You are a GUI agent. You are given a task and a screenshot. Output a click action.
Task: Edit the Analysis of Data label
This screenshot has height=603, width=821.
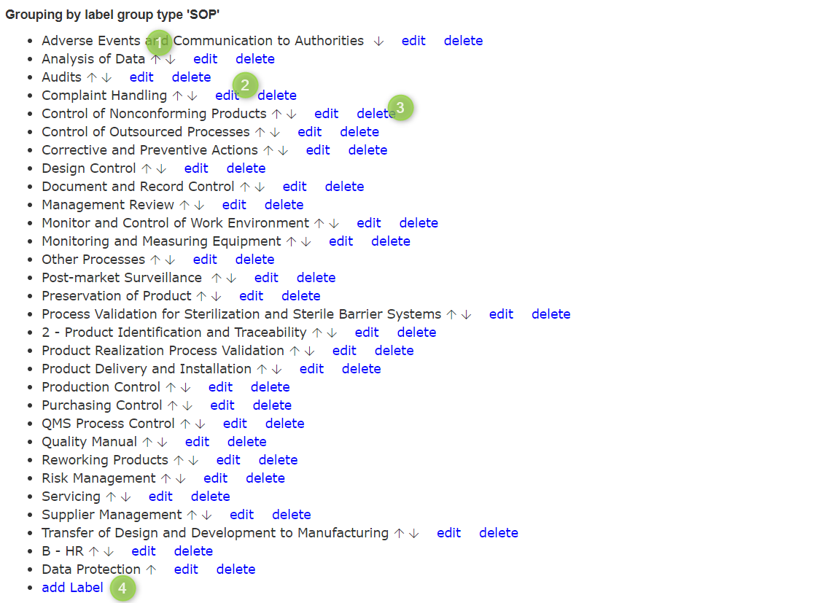tap(205, 59)
